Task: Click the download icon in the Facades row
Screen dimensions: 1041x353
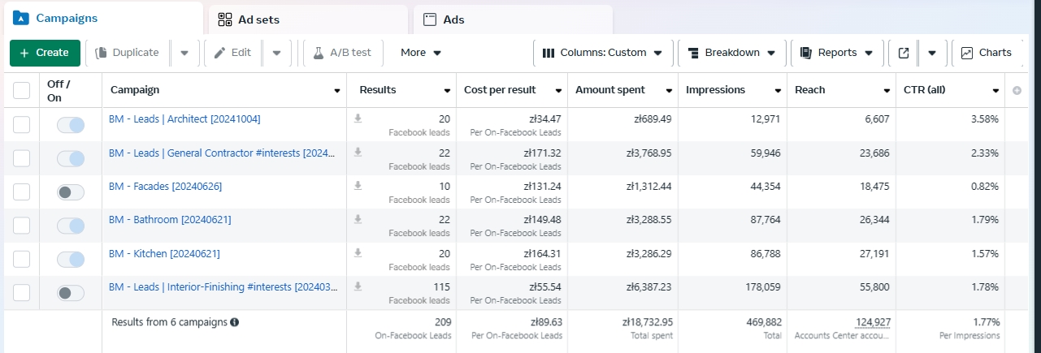Action: pos(358,186)
